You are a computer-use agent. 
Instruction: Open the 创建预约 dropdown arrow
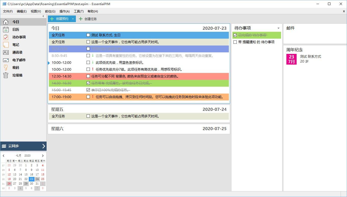73,19
